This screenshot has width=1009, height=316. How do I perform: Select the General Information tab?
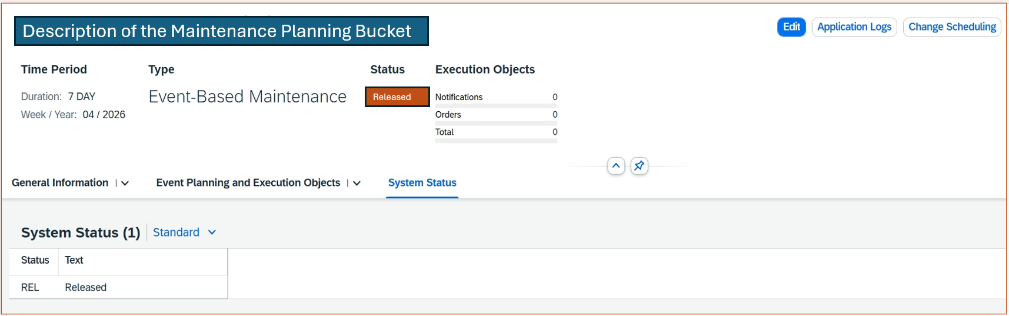(x=60, y=183)
